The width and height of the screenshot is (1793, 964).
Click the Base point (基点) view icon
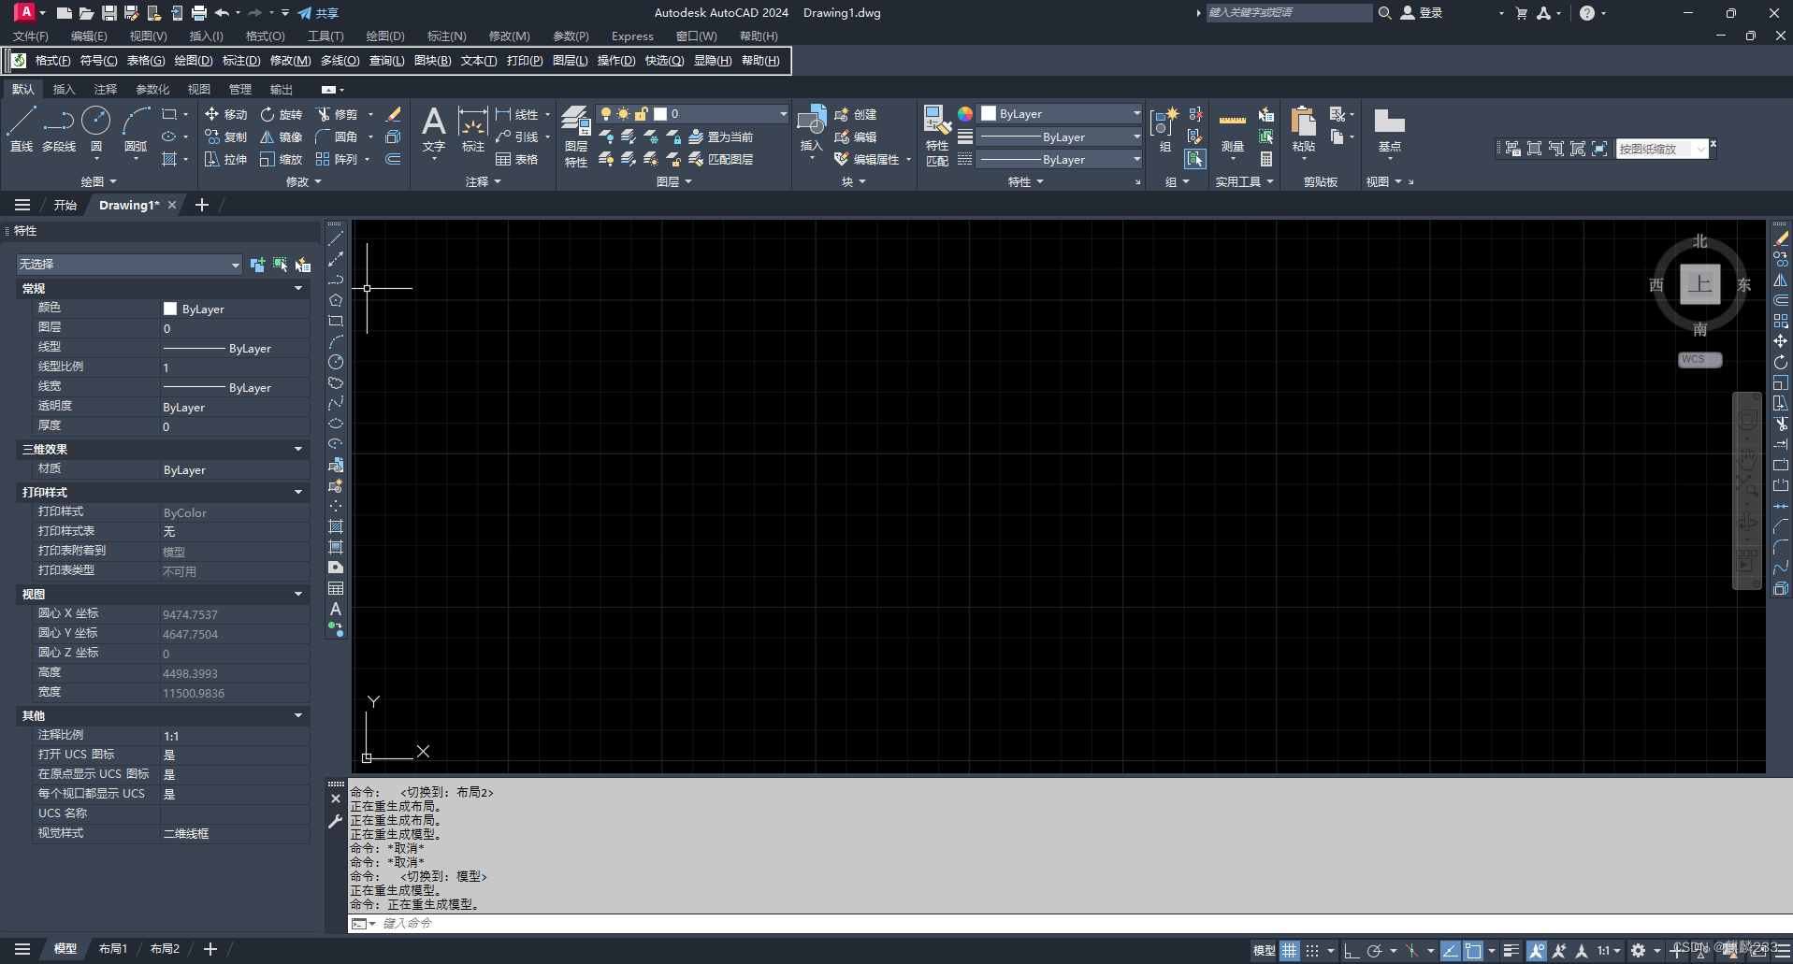click(1389, 129)
